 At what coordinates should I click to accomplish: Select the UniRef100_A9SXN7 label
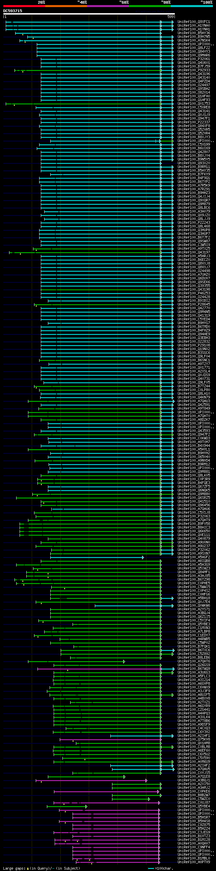pos(194,554)
